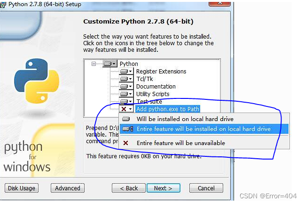Image resolution: width=304 pixels, height=203 pixels.
Task: Select the Utility Scripts feature
Action: [153, 94]
